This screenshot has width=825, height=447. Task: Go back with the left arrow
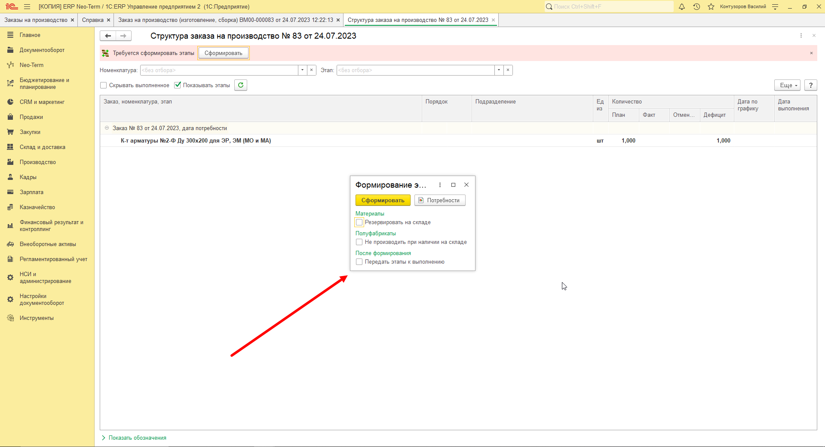108,36
